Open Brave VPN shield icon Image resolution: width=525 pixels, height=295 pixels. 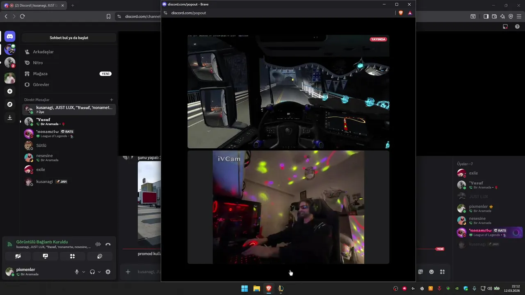pyautogui.click(x=511, y=16)
